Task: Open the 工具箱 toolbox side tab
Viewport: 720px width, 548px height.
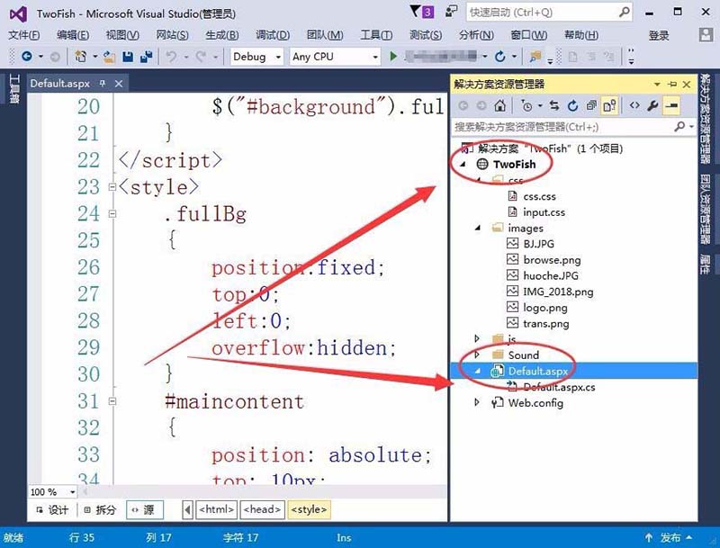Action: (x=14, y=89)
